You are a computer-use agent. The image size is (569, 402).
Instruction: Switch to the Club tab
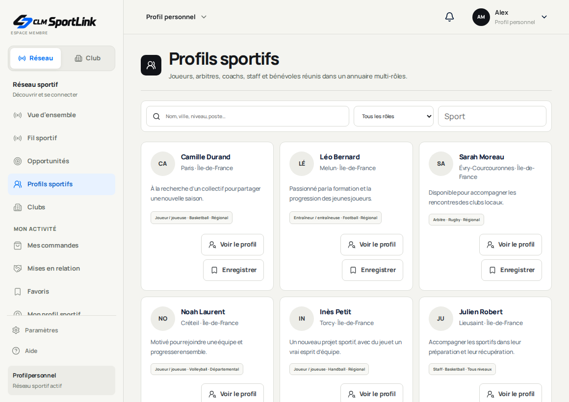click(x=87, y=58)
